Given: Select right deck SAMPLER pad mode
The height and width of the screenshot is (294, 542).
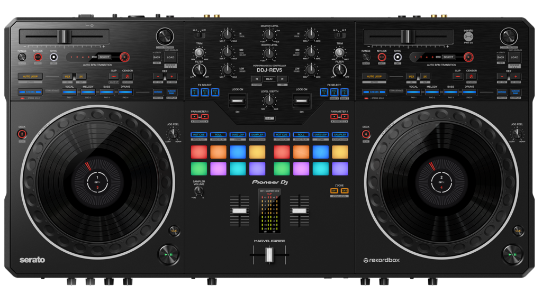Looking at the screenshot, I should click(x=340, y=135).
